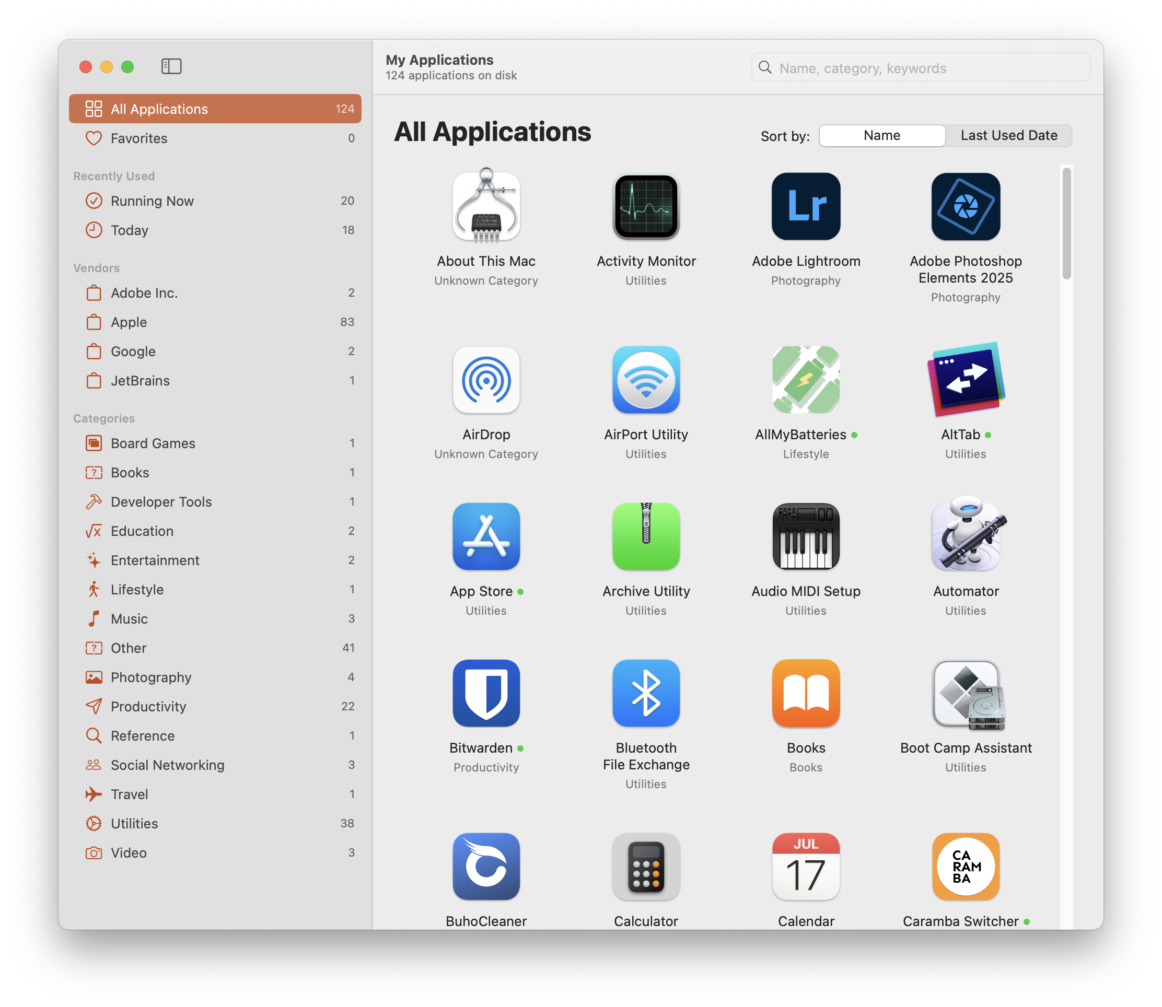This screenshot has height=1007, width=1162.
Task: Sort applications by Last Used Date
Action: pos(1008,135)
